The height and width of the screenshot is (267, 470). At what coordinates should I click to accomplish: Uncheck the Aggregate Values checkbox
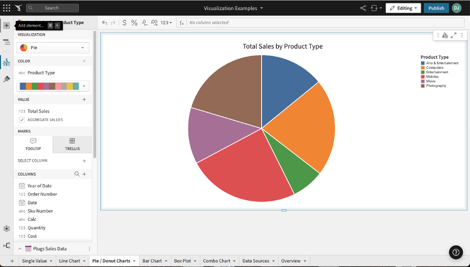pyautogui.click(x=22, y=120)
